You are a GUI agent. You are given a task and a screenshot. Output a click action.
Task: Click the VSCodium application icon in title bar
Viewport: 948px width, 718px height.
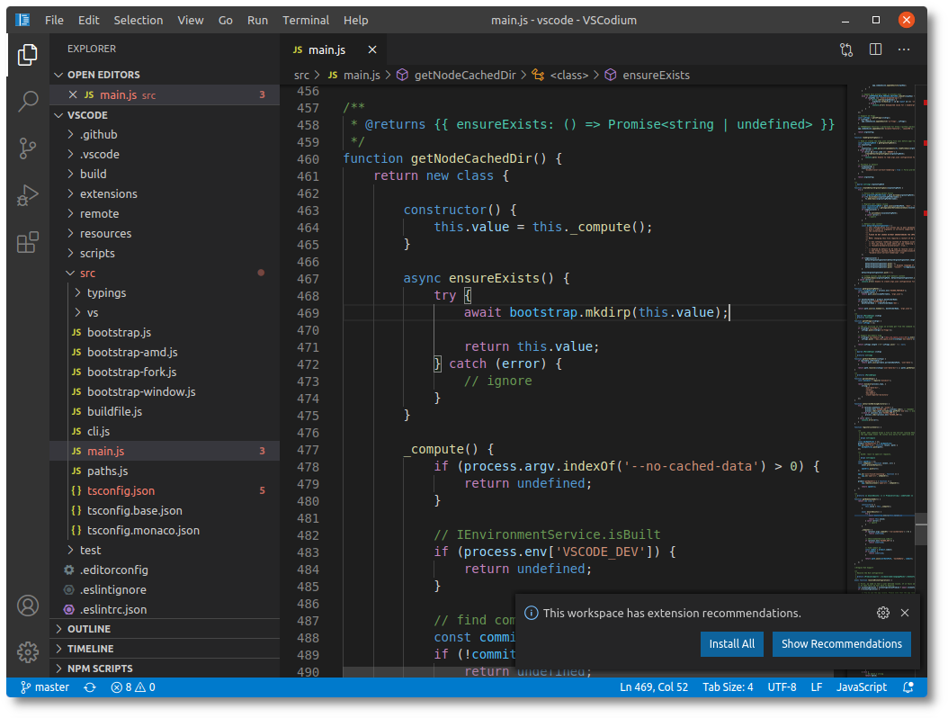point(22,20)
